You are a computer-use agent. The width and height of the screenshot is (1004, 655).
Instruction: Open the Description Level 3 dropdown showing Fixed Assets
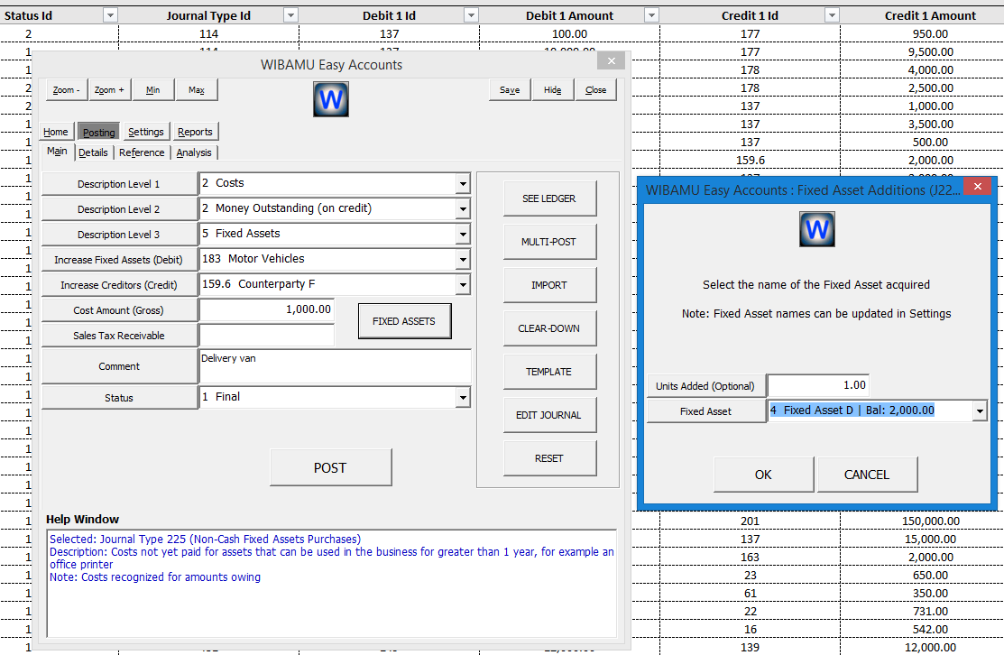coord(463,234)
